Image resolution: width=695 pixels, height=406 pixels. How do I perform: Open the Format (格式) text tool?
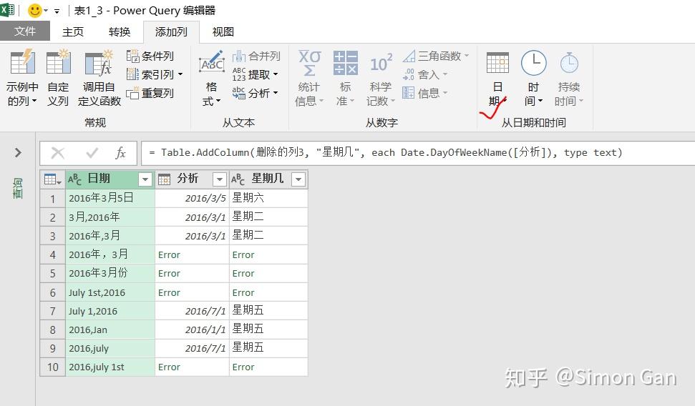click(x=211, y=77)
